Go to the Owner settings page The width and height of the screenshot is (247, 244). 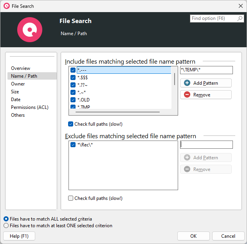click(x=18, y=84)
